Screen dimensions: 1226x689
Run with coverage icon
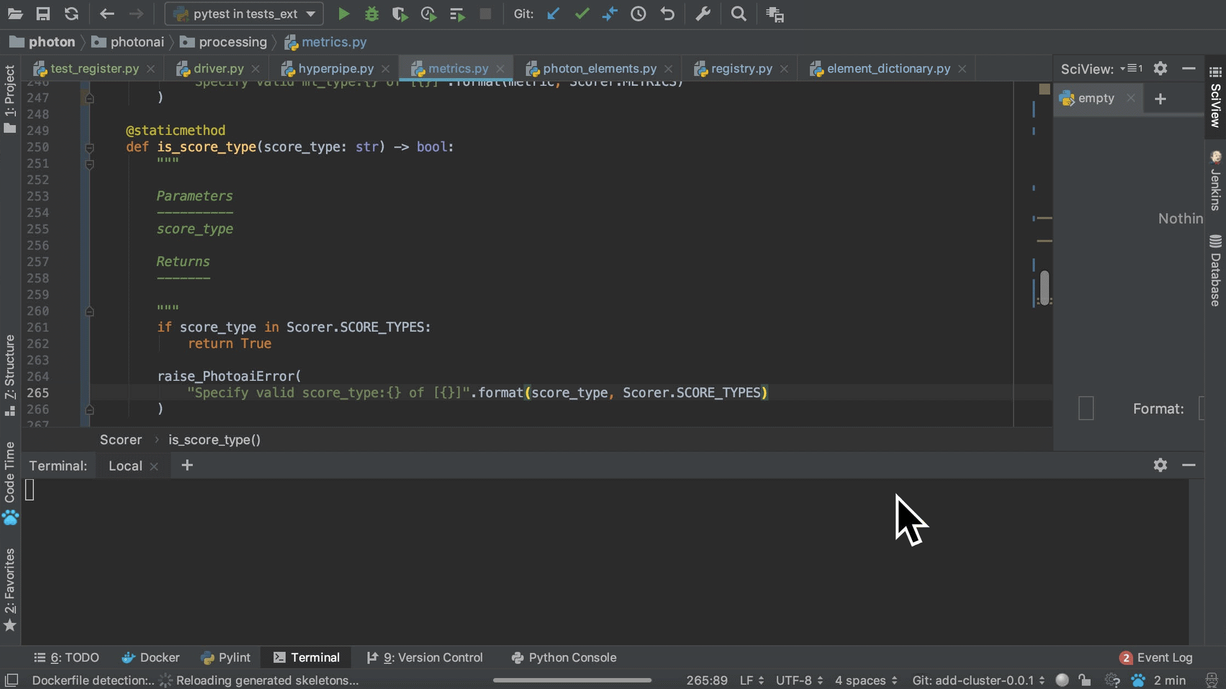400,14
